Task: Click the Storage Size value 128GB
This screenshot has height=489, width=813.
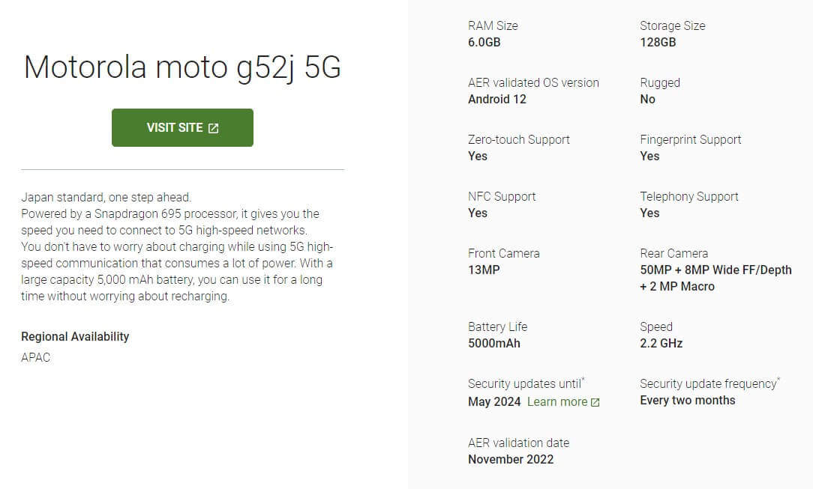Action: point(658,43)
